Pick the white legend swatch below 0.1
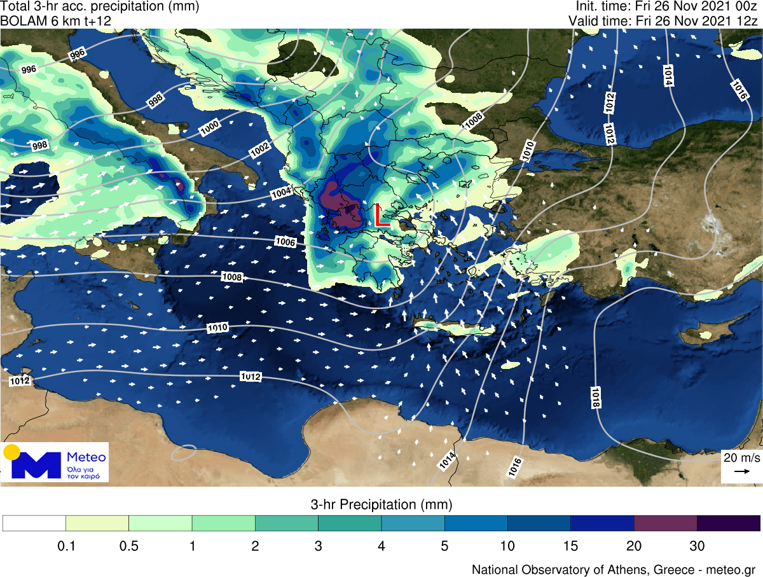Image resolution: width=763 pixels, height=577 pixels. (x=34, y=522)
